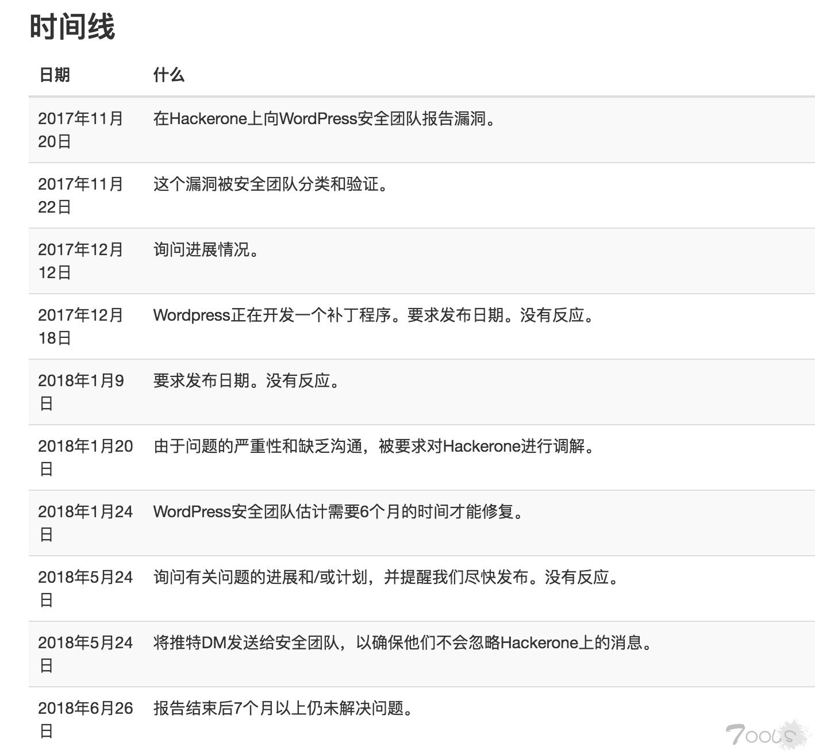This screenshot has width=815, height=754.
Task: Select the 日期 column header
Action: (x=55, y=75)
